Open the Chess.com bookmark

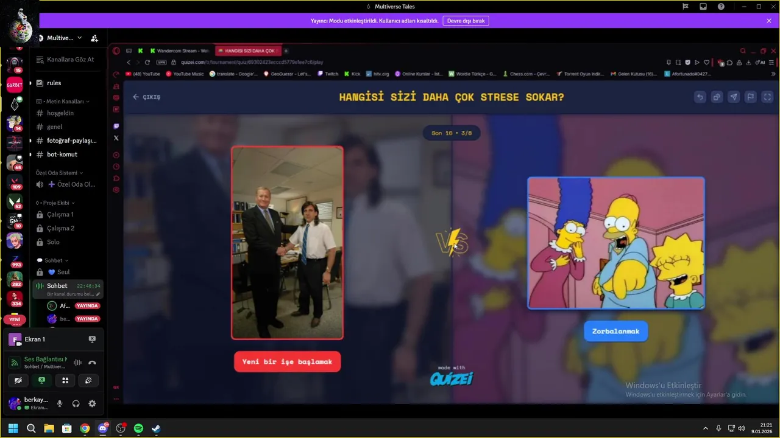(x=525, y=74)
